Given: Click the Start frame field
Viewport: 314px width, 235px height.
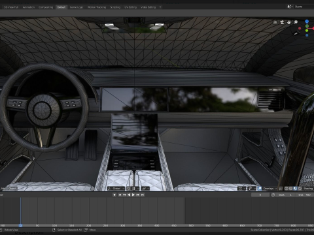Looking at the screenshot, I should tap(285, 195).
